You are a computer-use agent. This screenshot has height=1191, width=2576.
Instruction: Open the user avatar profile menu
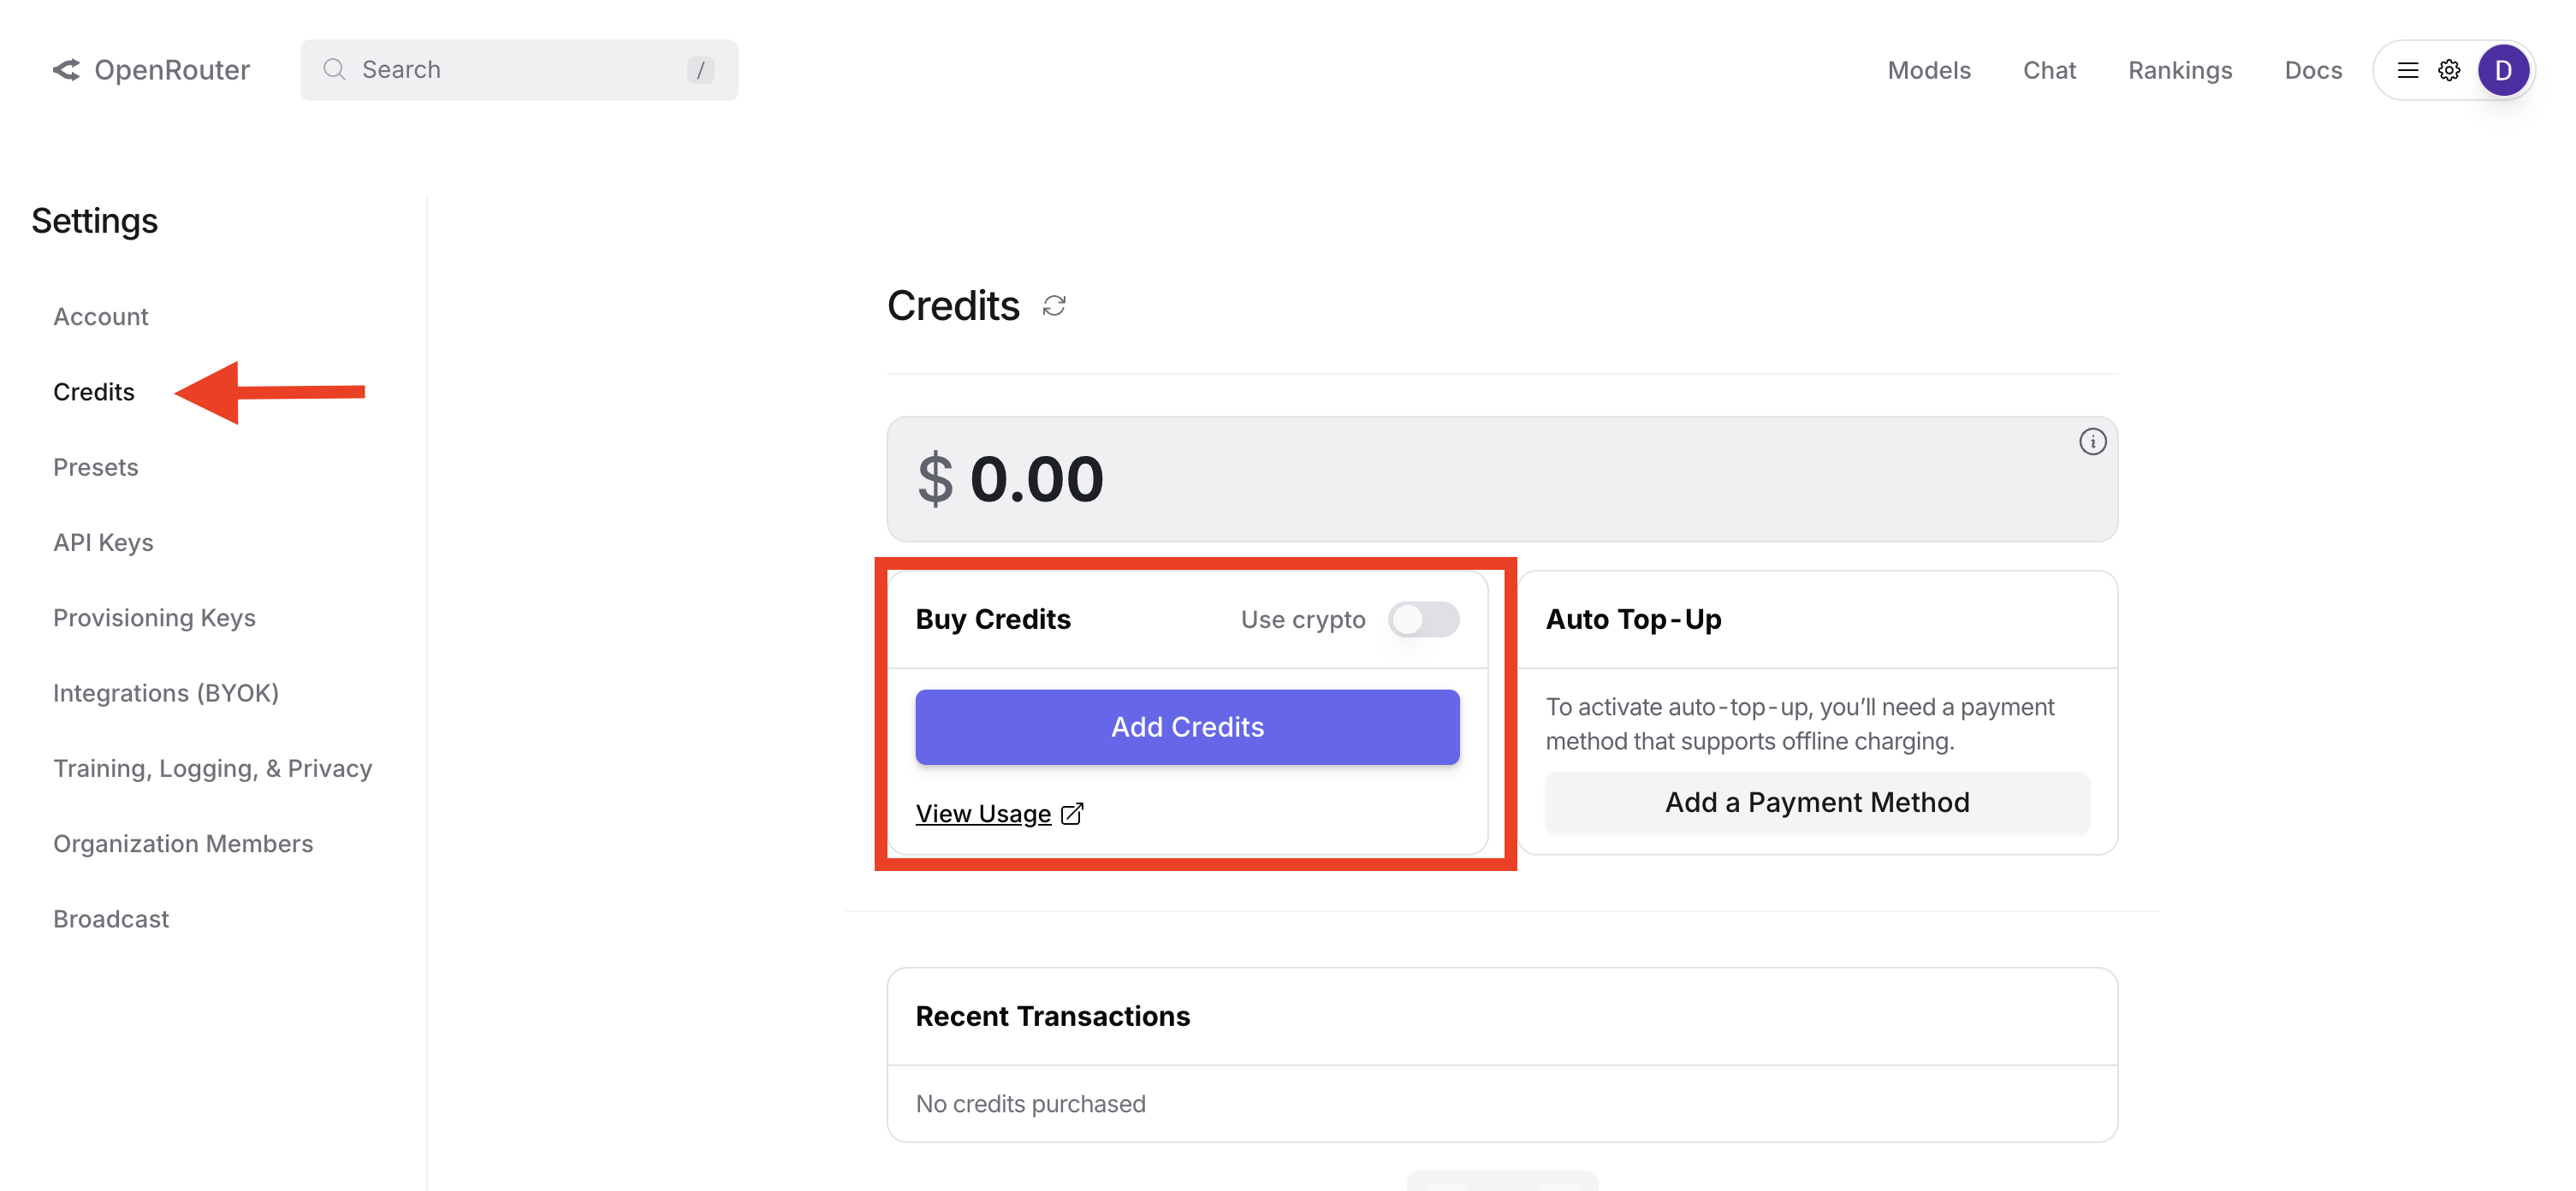[x=2503, y=70]
